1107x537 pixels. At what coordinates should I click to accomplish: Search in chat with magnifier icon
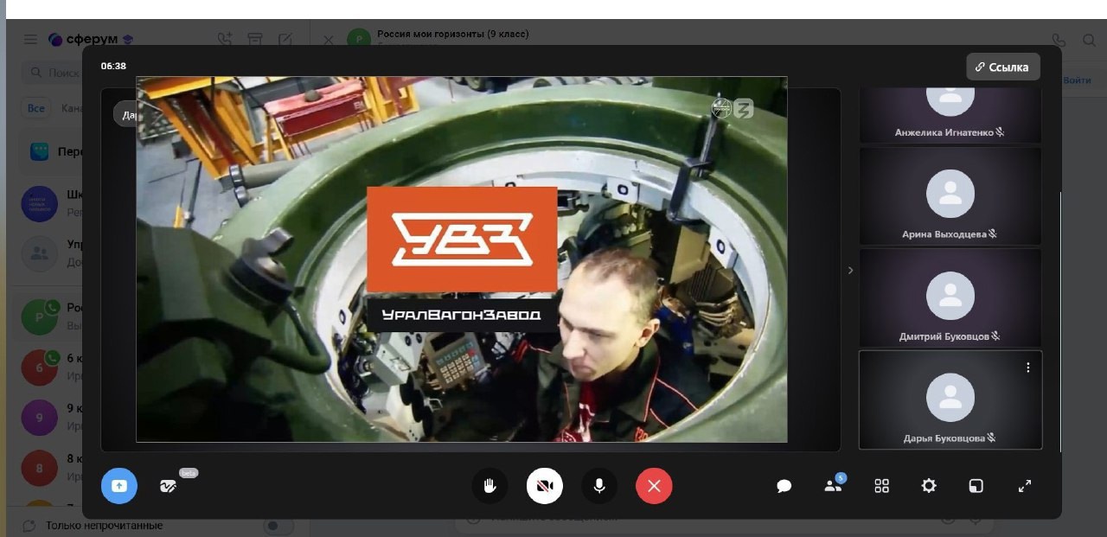tap(1090, 40)
